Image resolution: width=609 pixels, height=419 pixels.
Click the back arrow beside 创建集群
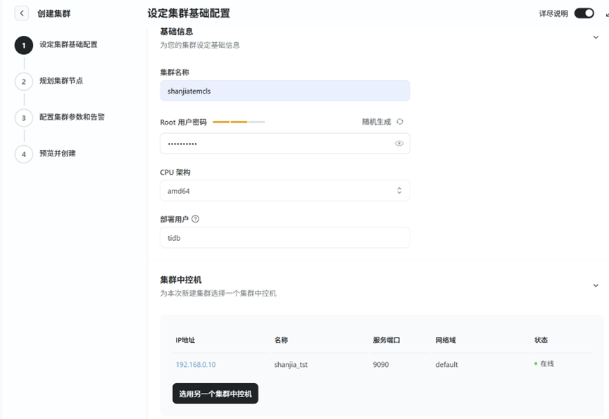(23, 13)
